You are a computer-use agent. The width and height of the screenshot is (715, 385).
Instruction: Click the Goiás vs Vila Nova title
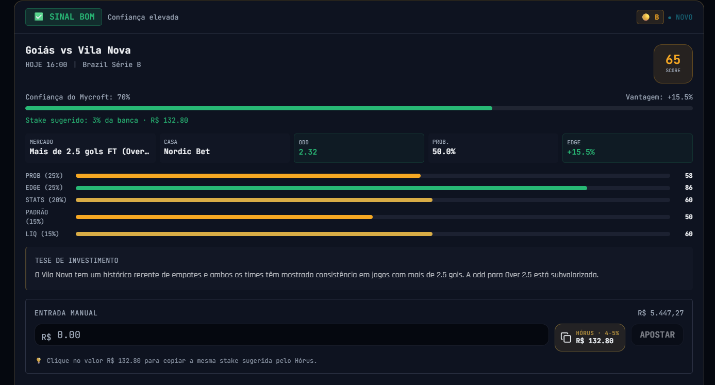coord(78,51)
